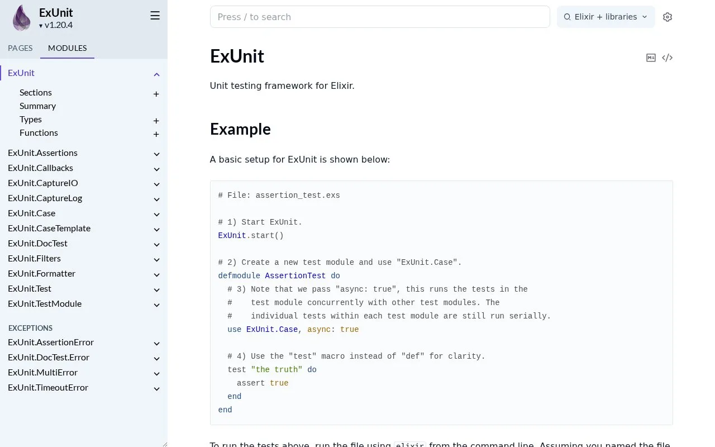The width and height of the screenshot is (715, 447).
Task: Expand ExUnit.Filters chevron
Action: click(156, 260)
